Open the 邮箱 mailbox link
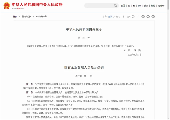 [153, 6]
